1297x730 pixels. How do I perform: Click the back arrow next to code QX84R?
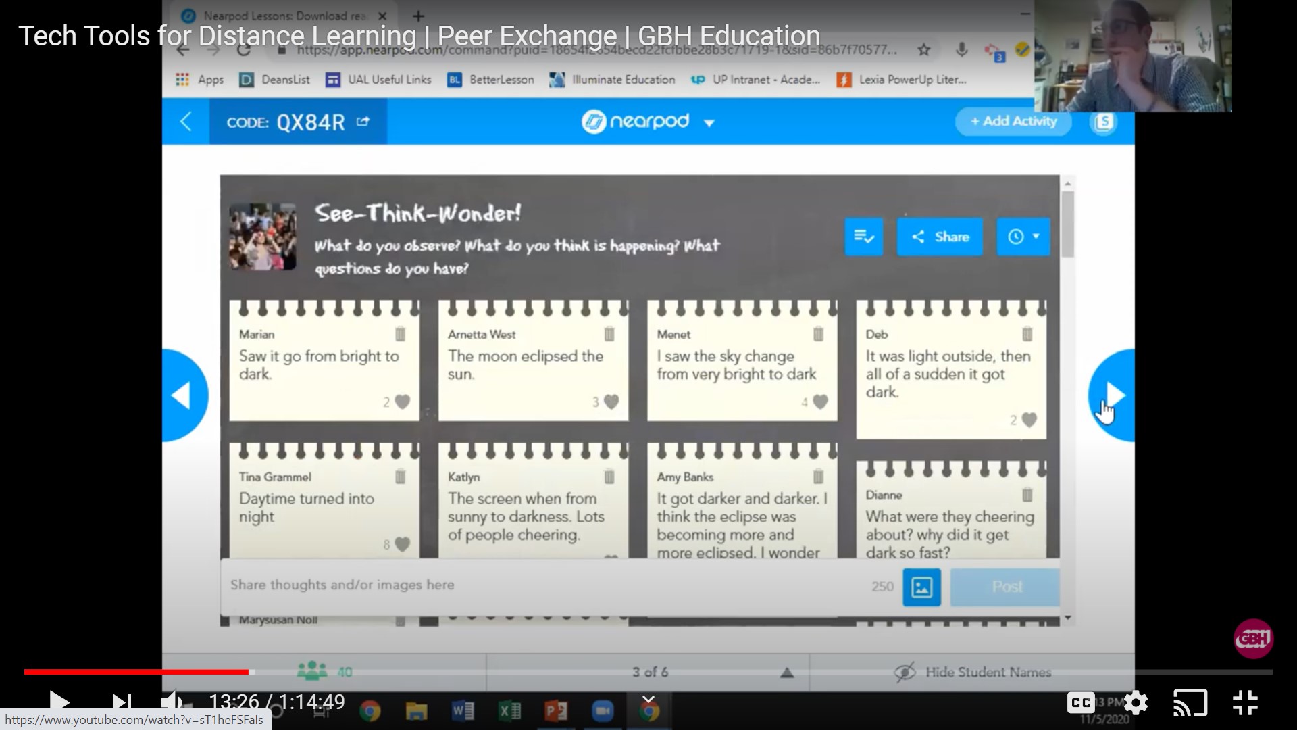tap(187, 122)
